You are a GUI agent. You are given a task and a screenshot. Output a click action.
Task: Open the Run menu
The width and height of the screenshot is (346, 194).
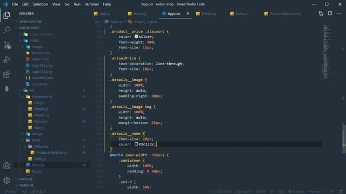pos(77,4)
